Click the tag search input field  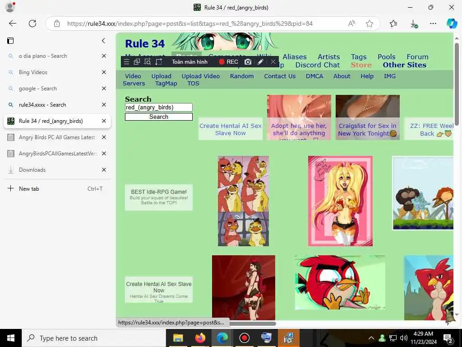[x=158, y=108]
